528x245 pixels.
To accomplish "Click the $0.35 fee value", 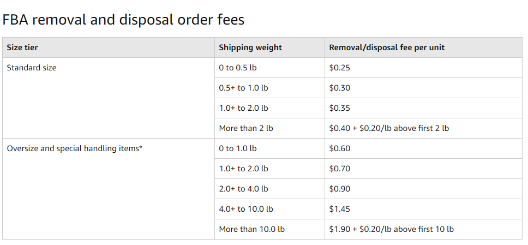I will click(x=339, y=108).
